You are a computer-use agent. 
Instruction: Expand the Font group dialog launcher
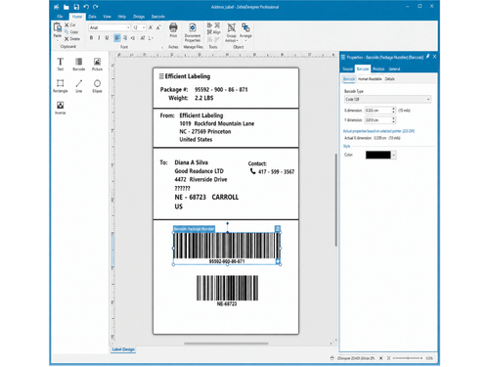(x=162, y=48)
